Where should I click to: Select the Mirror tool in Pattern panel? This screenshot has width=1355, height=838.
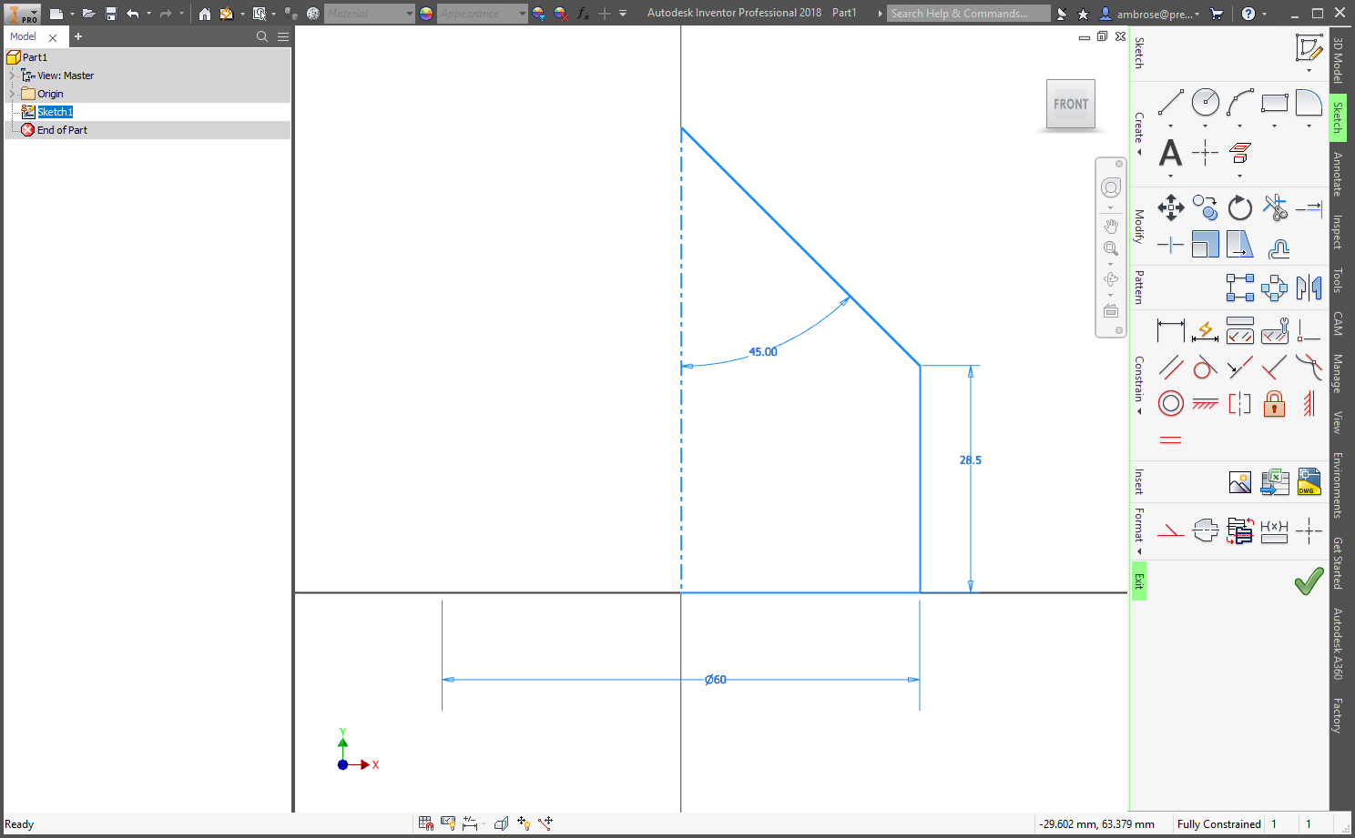1309,287
